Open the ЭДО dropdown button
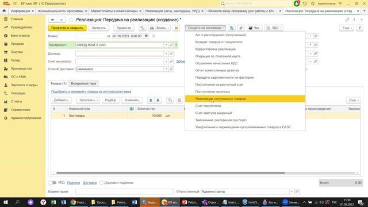Image resolution: width=368 pixels, height=207 pixels. tap(274, 28)
